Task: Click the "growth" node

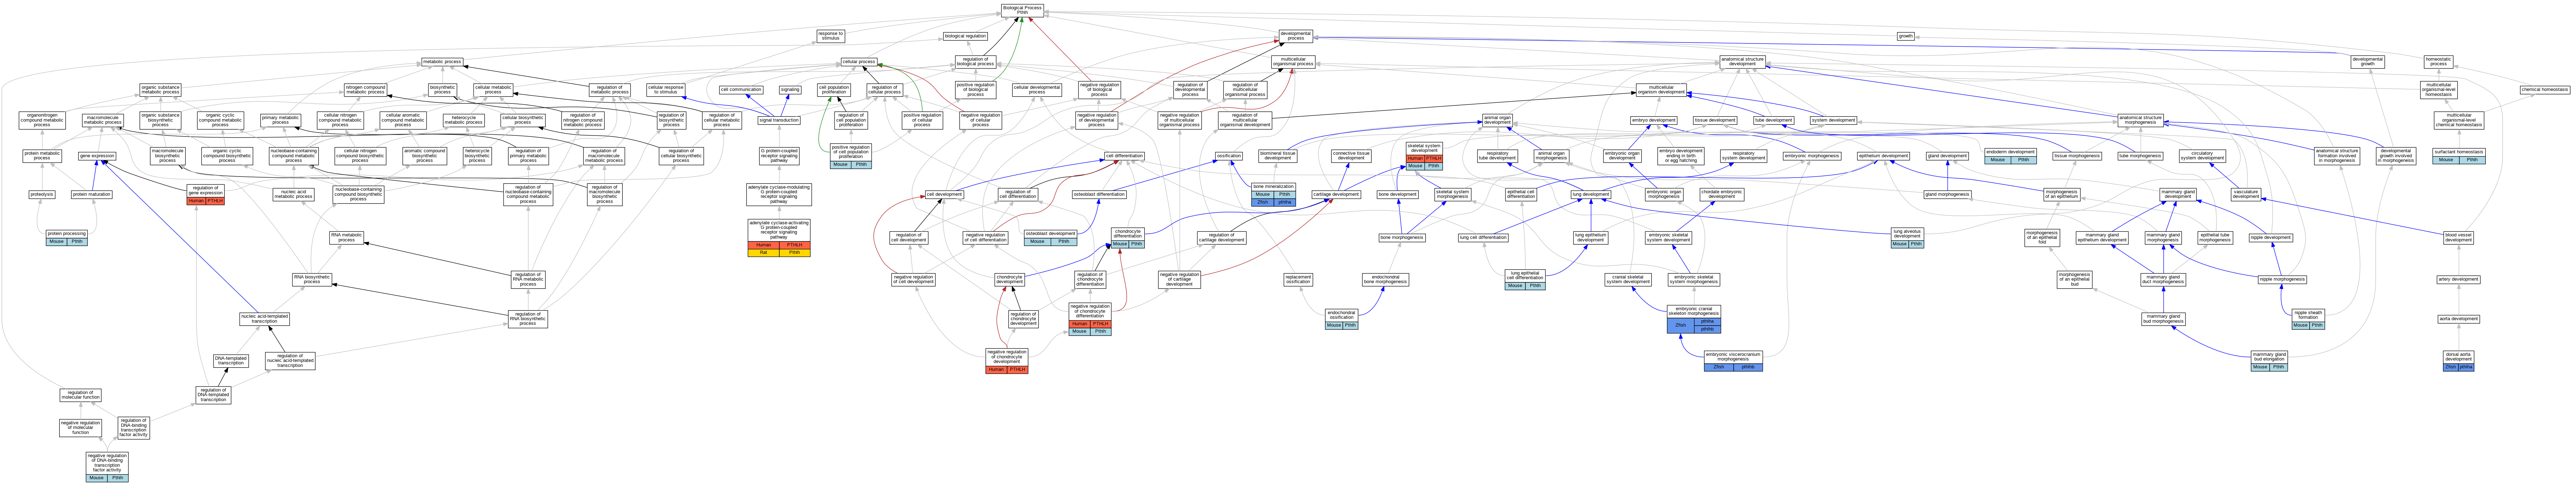Action: (1906, 36)
